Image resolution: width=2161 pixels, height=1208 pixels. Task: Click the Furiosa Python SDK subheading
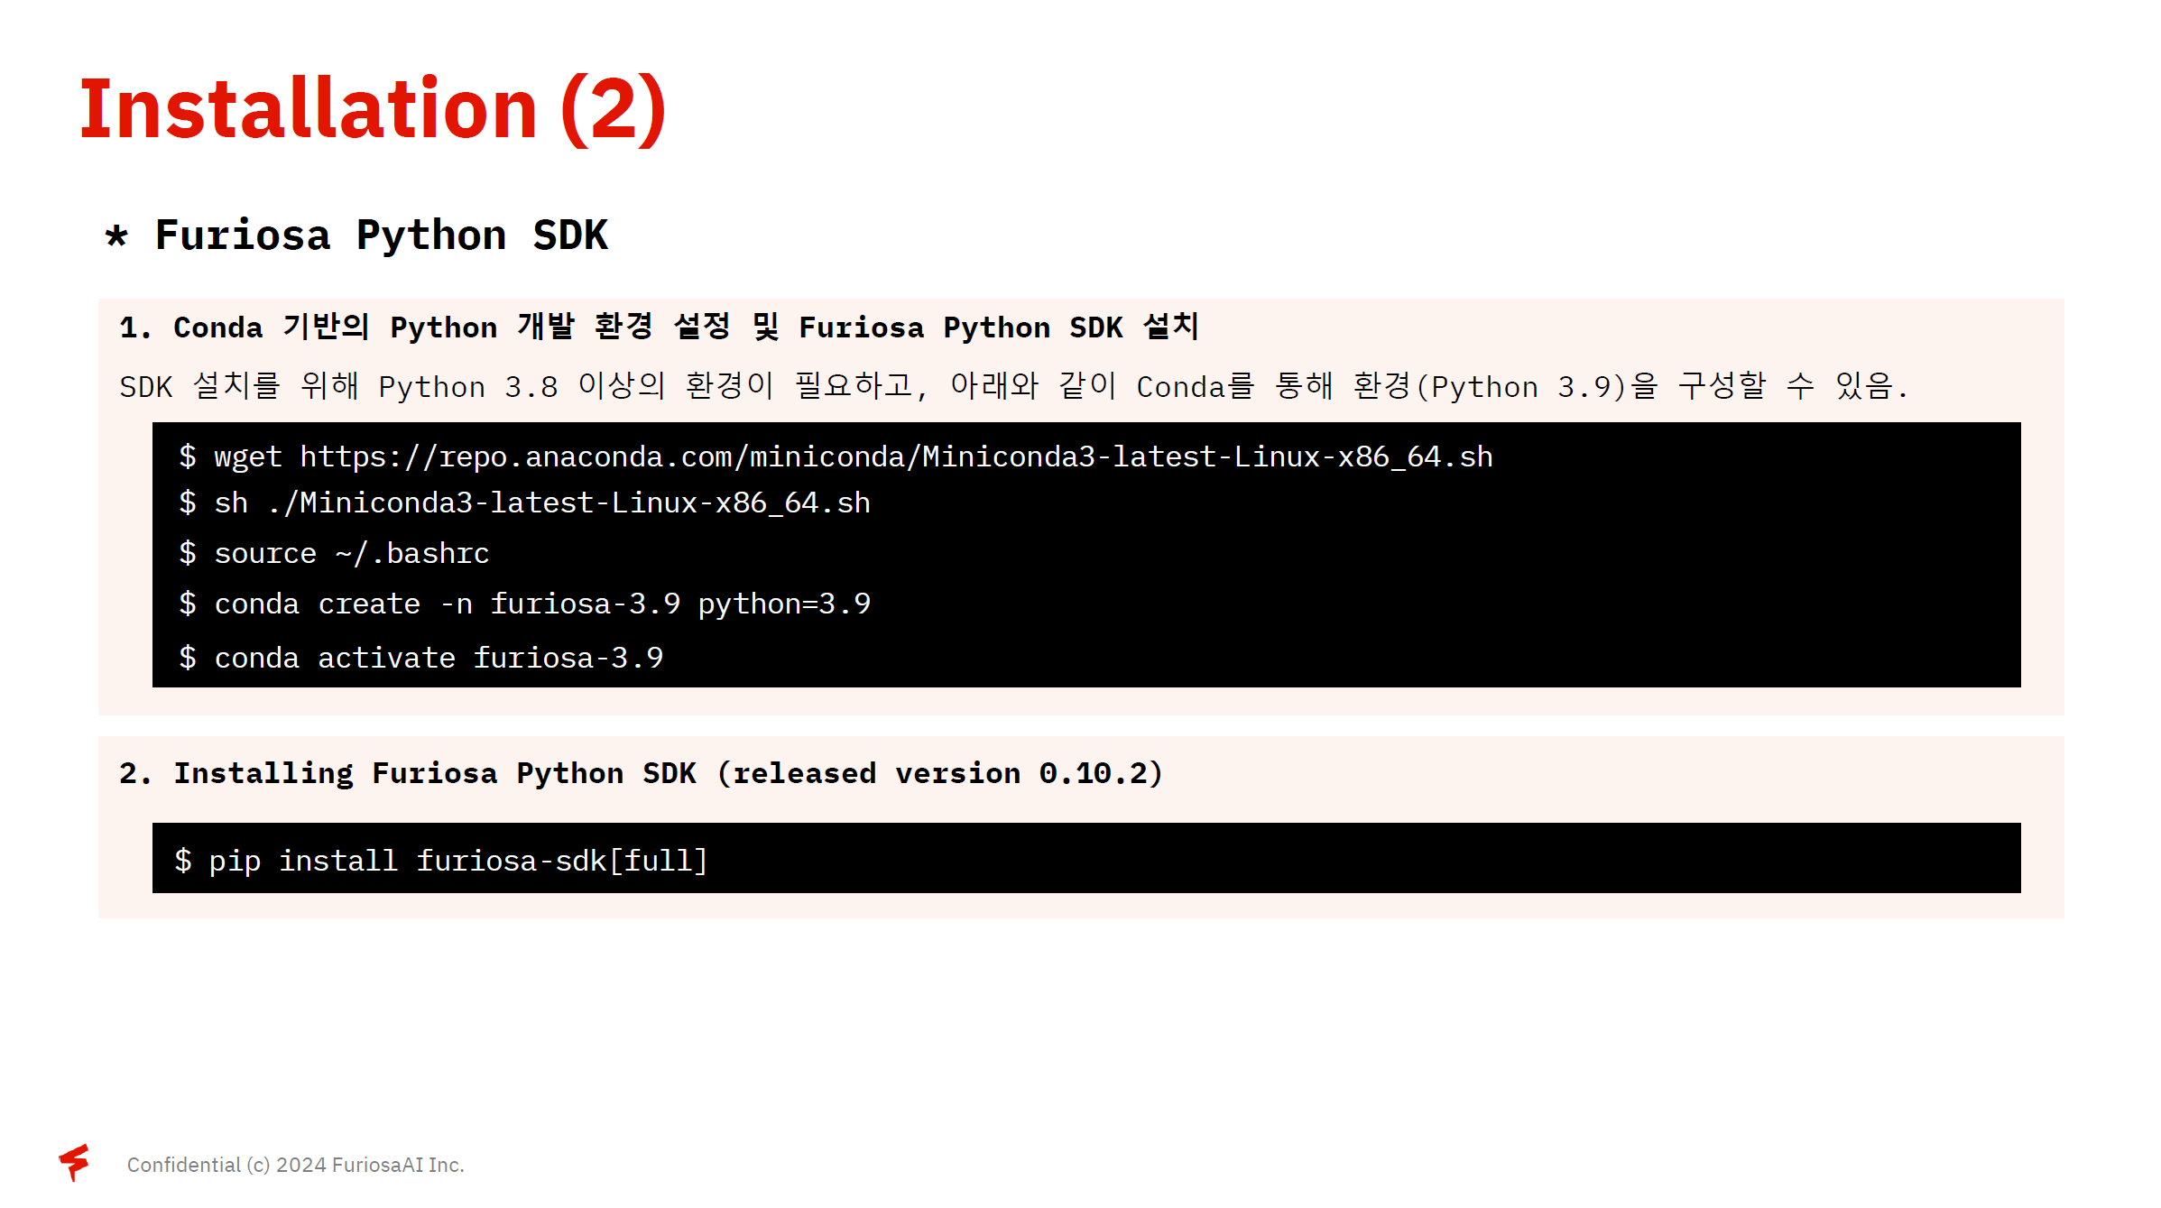(381, 235)
